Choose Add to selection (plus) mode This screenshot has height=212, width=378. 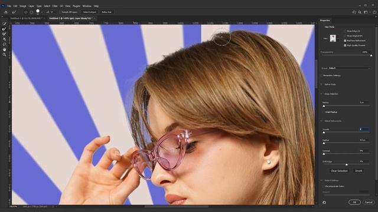(26, 12)
